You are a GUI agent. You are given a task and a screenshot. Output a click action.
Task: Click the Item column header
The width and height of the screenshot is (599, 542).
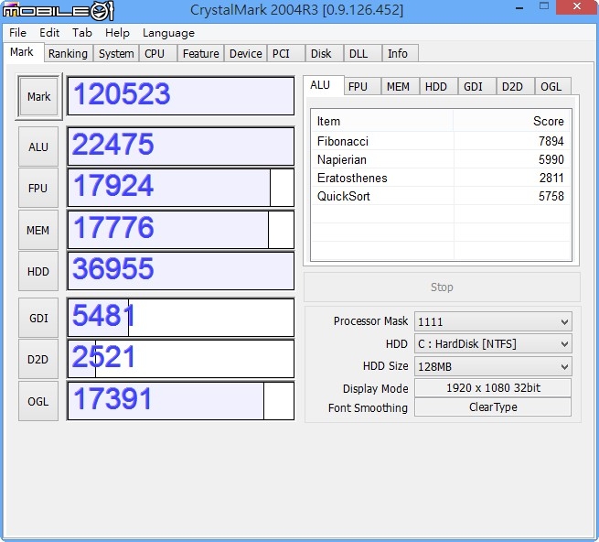[x=382, y=121]
